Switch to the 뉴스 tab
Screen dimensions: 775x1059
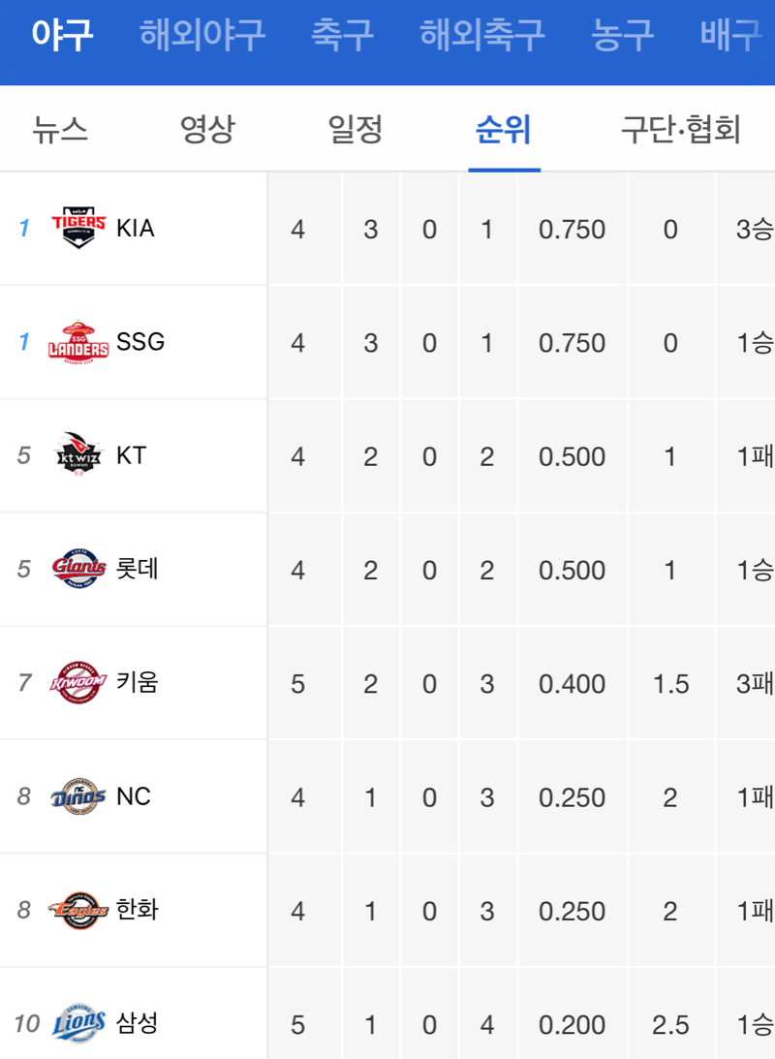pos(60,129)
